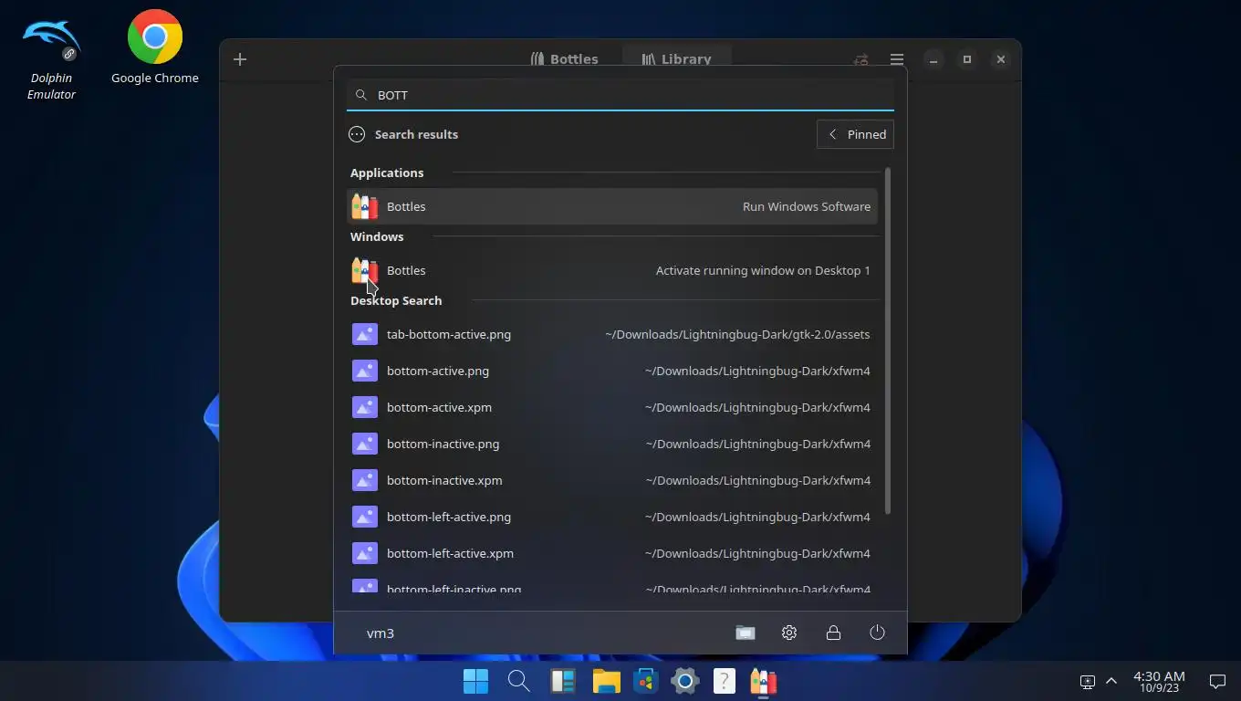Open power options in launcher footer
This screenshot has width=1241, height=701.
pyautogui.click(x=877, y=633)
